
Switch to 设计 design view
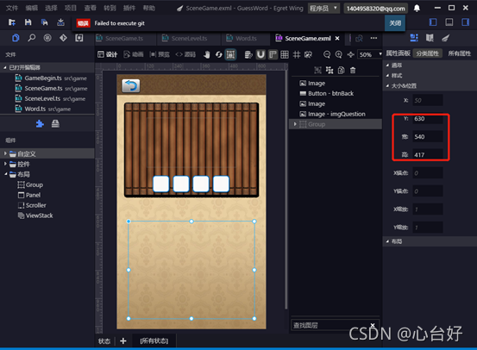pyautogui.click(x=107, y=54)
